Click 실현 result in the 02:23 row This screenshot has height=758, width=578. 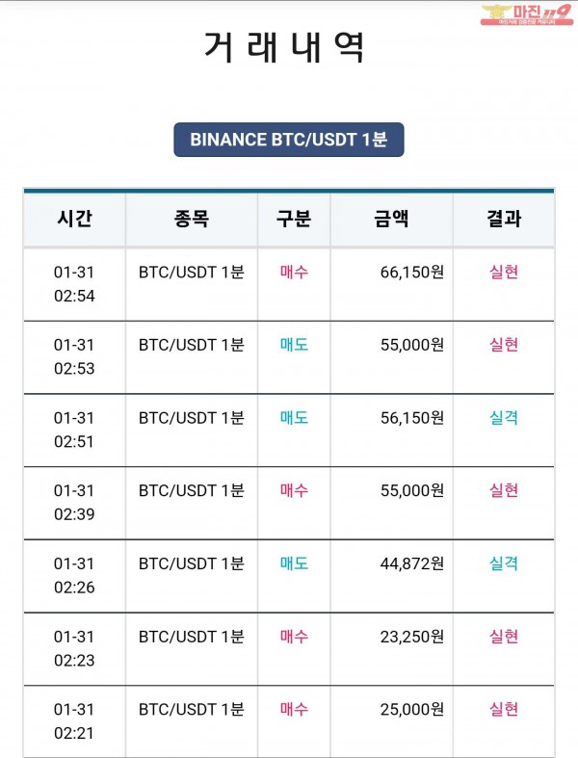coord(503,637)
